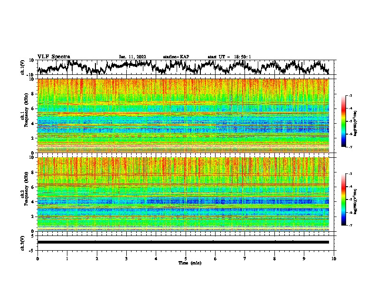Click time axis tick label "4"
The image size is (376, 290).
tap(156, 259)
